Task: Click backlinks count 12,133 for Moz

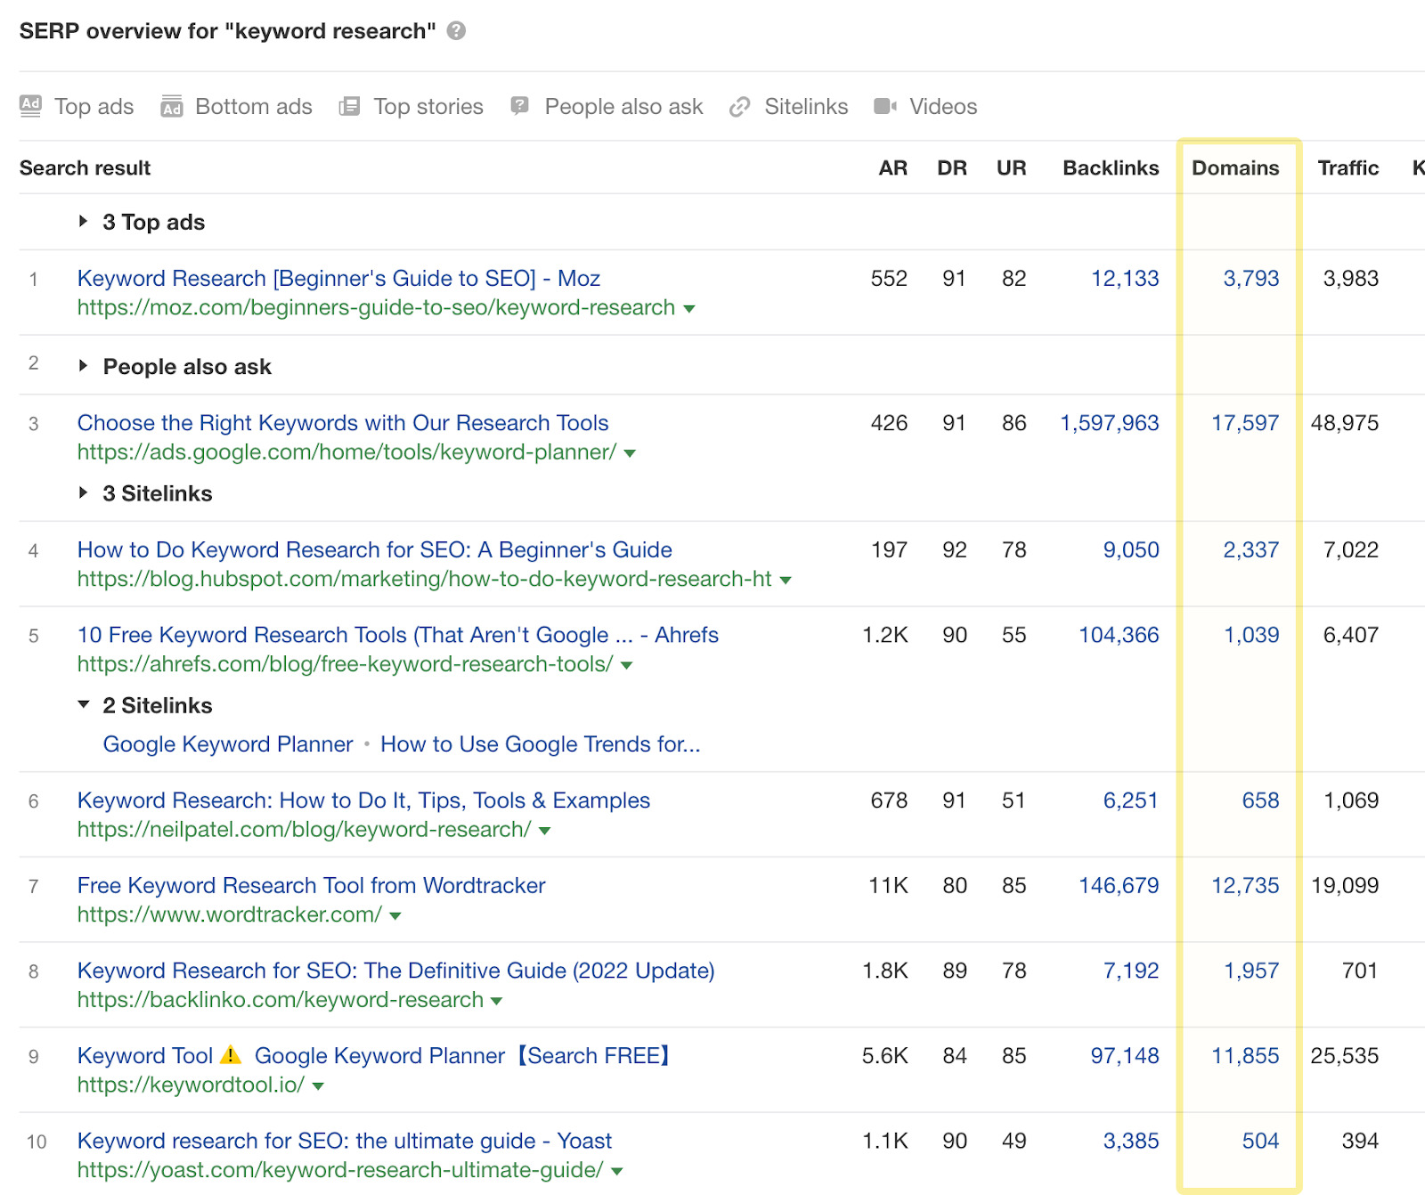Action: click(x=1126, y=278)
